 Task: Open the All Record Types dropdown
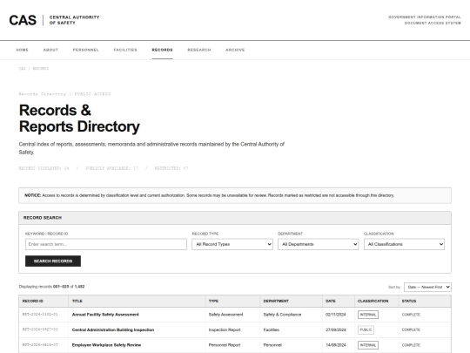tap(232, 244)
